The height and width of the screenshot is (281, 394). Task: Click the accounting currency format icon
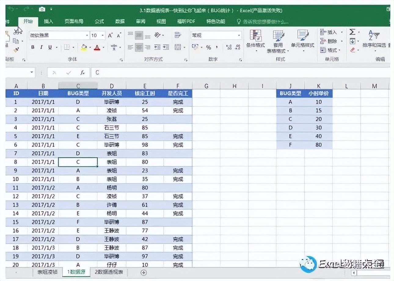tap(195, 47)
